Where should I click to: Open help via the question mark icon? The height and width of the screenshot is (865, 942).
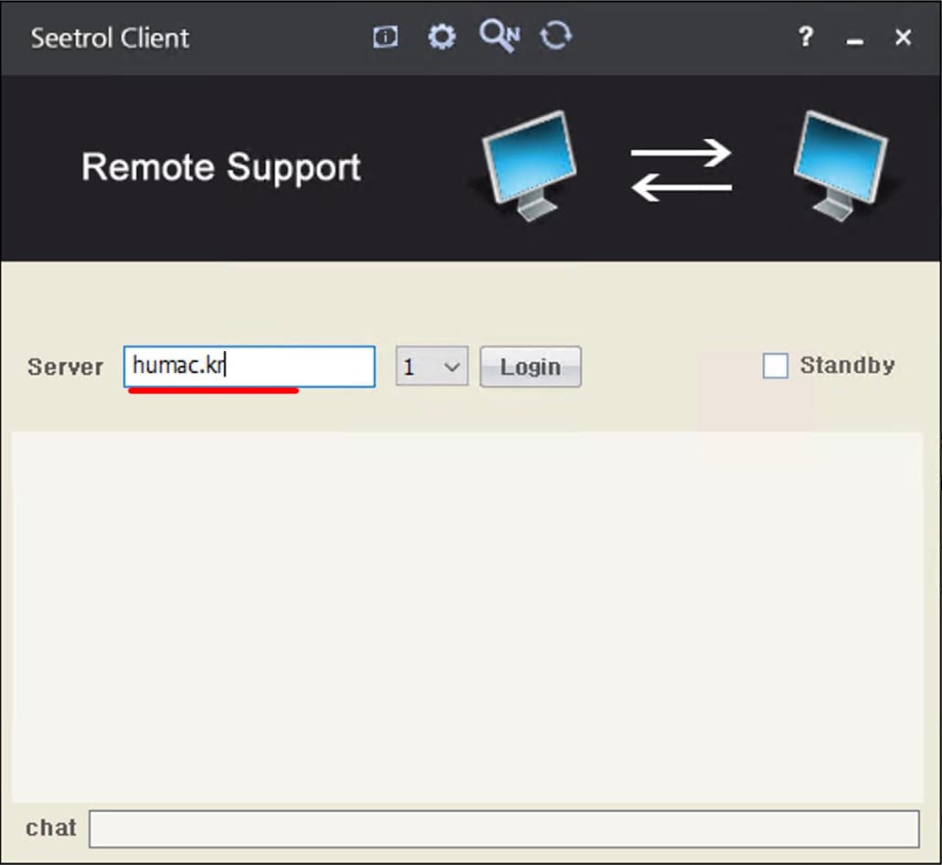[805, 37]
